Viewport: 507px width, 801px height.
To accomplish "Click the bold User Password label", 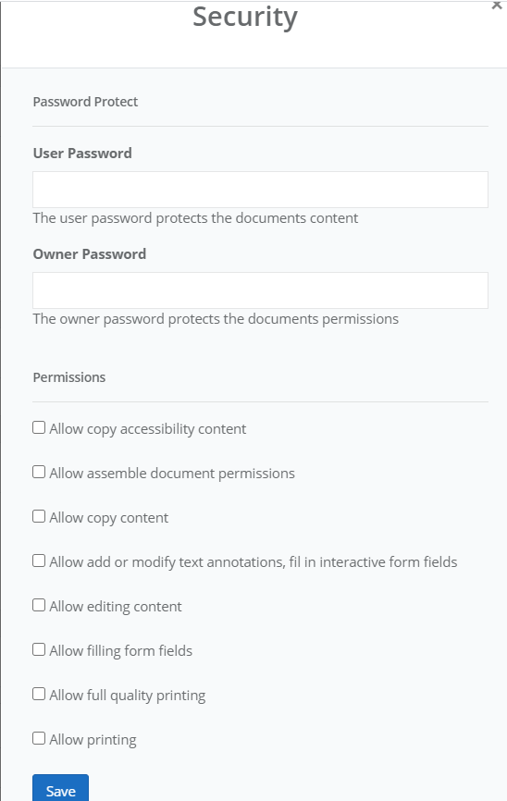I will click(x=82, y=154).
